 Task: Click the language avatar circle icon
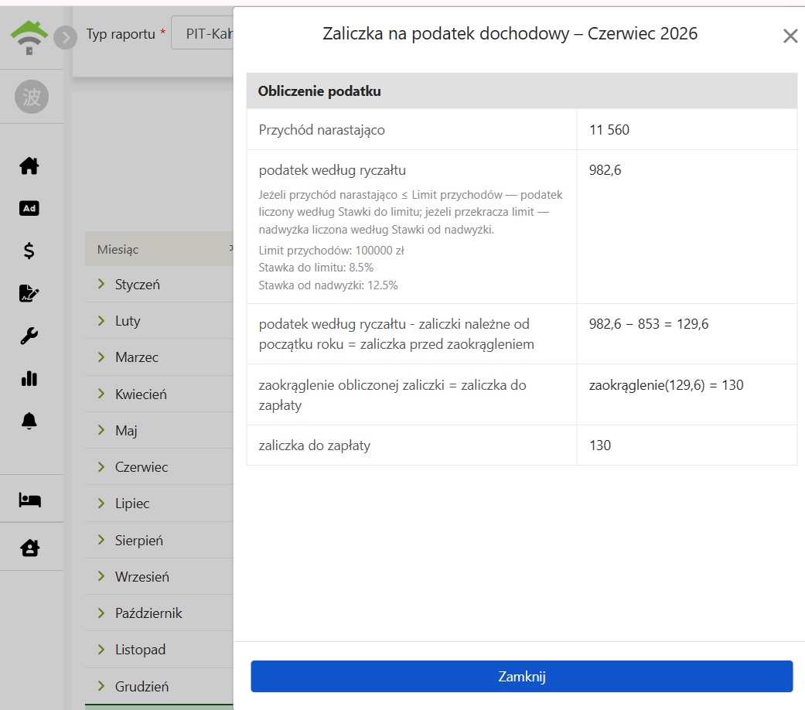click(31, 97)
